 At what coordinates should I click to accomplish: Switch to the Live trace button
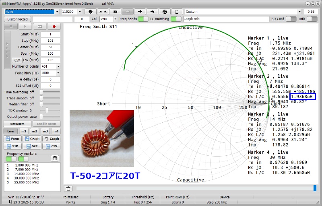point(10,131)
